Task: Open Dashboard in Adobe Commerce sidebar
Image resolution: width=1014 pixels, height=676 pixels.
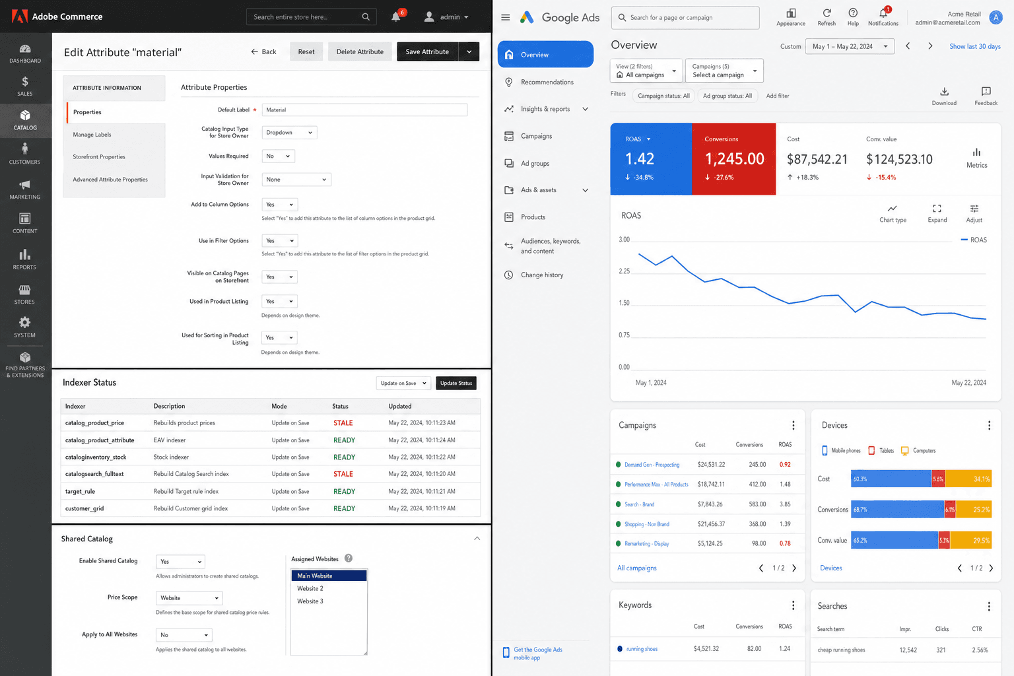Action: (x=25, y=53)
